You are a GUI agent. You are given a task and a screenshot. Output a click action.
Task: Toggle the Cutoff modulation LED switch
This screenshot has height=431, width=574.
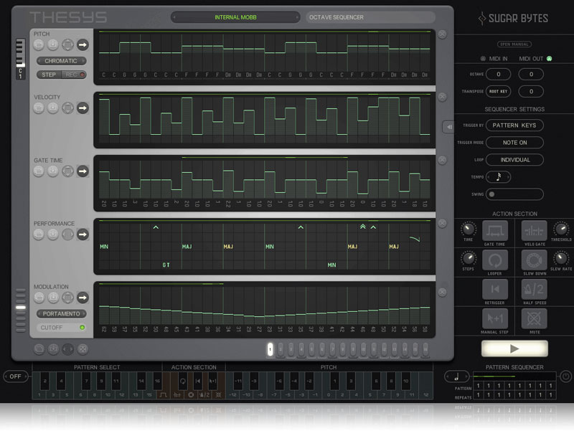(82, 328)
